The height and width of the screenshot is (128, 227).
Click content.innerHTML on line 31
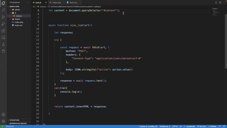pos(77,107)
